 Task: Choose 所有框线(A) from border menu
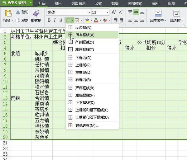click(92, 35)
